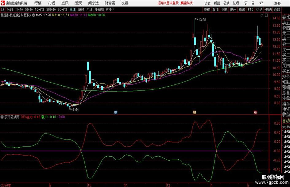This screenshot has width=290, height=187.
Task: Click the 多股 multi-stock toolbar button
Action: click(224, 10)
